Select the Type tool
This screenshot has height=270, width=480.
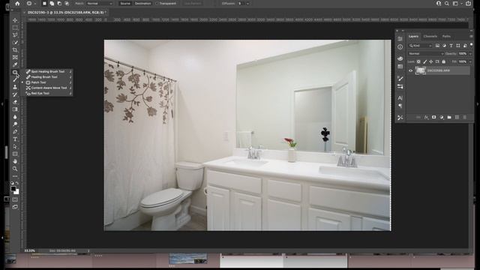pyautogui.click(x=15, y=139)
